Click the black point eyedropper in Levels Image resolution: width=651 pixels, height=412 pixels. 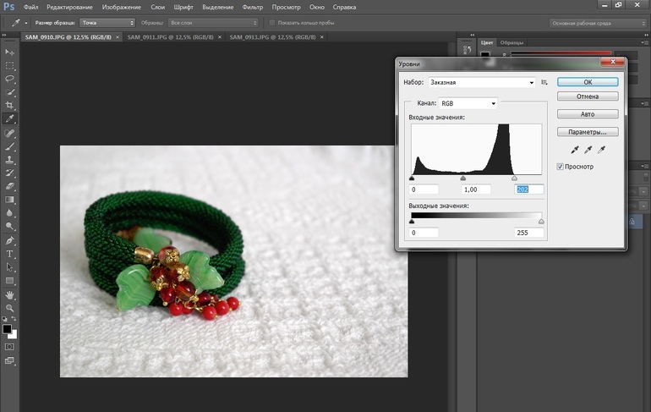click(575, 150)
